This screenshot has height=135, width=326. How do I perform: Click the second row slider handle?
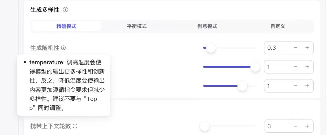(255, 67)
